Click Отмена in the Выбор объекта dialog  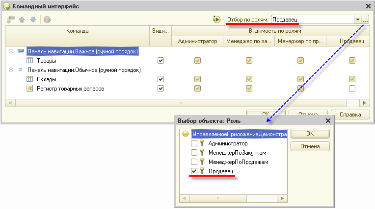310,146
